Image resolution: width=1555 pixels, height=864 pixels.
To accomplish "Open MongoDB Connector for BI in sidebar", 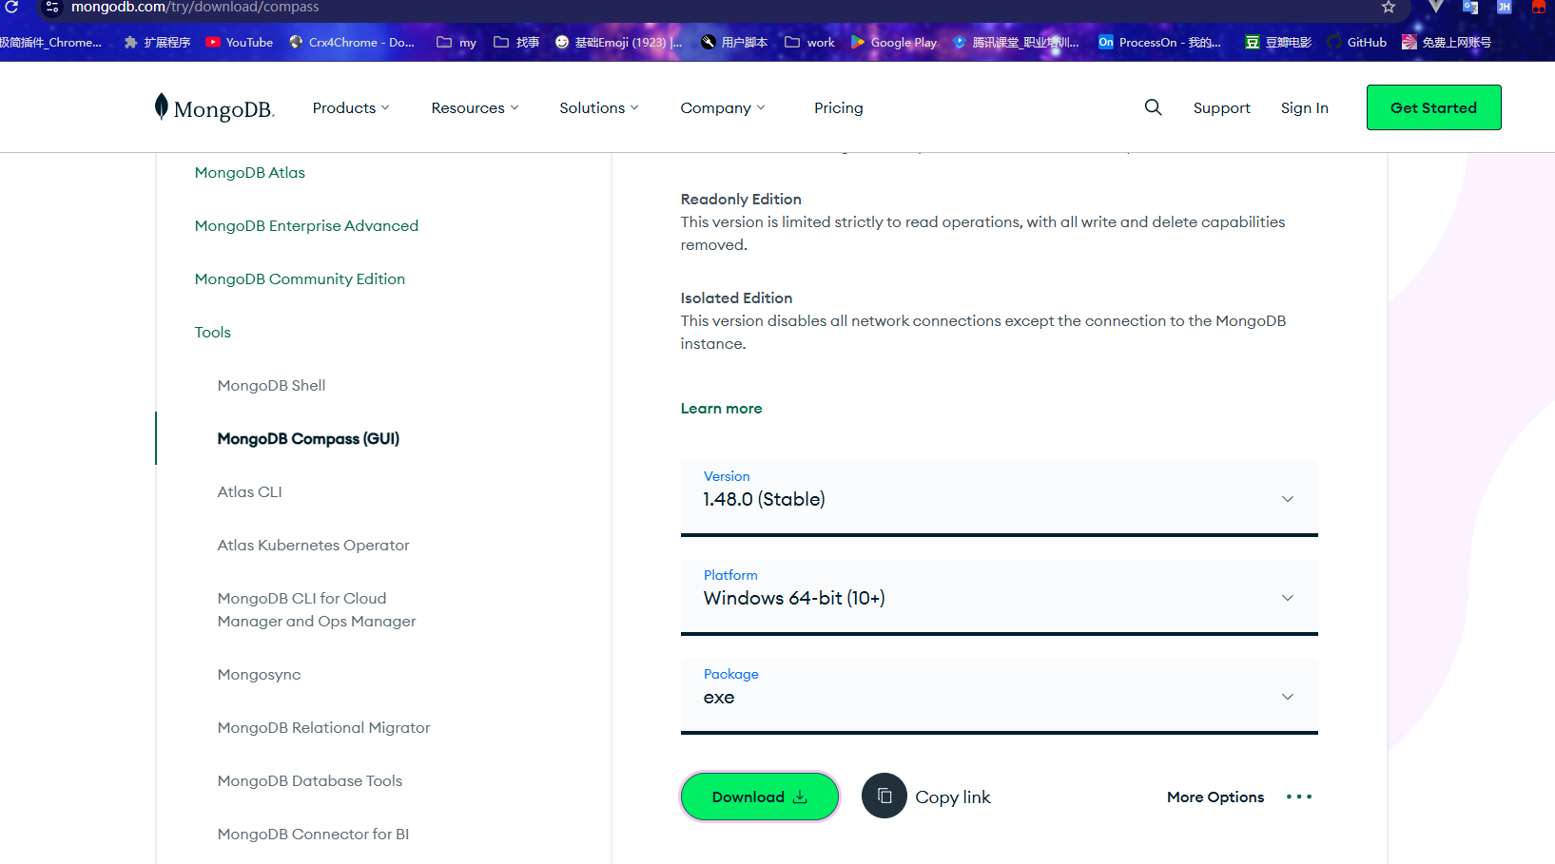I will coord(313,834).
